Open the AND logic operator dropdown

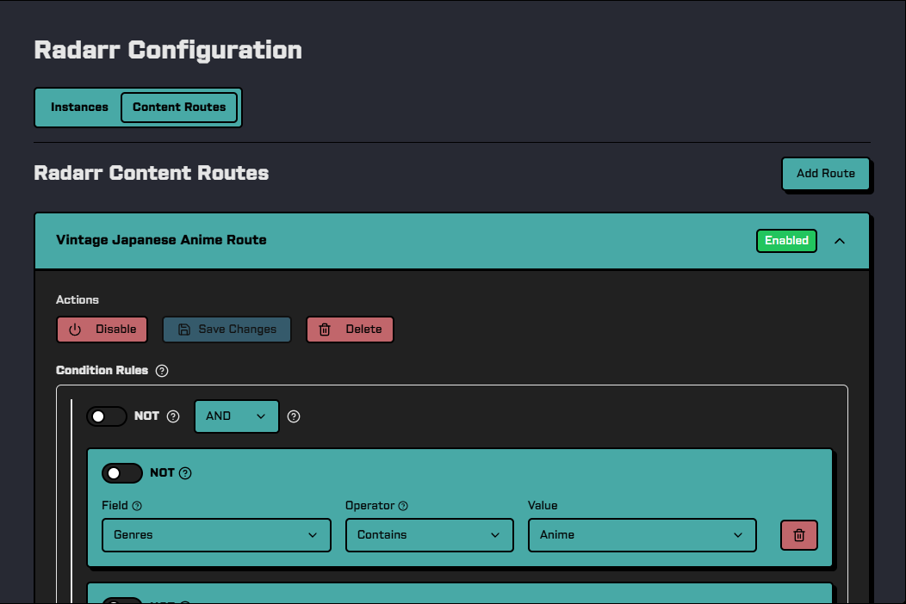236,416
